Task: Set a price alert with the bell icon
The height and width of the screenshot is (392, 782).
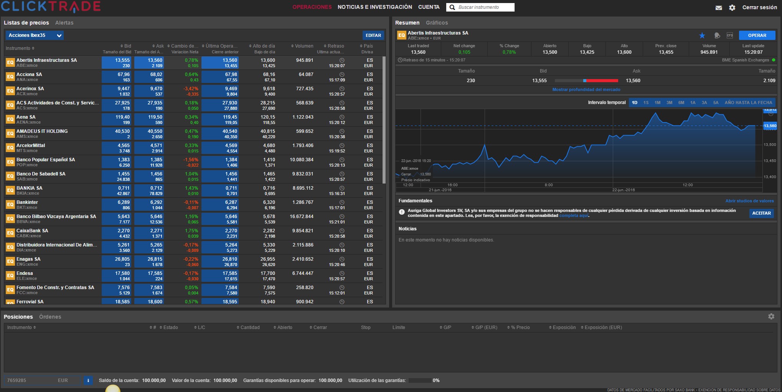Action: pos(717,35)
